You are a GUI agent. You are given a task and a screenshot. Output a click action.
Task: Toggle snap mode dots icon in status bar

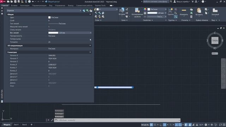coord(155,125)
